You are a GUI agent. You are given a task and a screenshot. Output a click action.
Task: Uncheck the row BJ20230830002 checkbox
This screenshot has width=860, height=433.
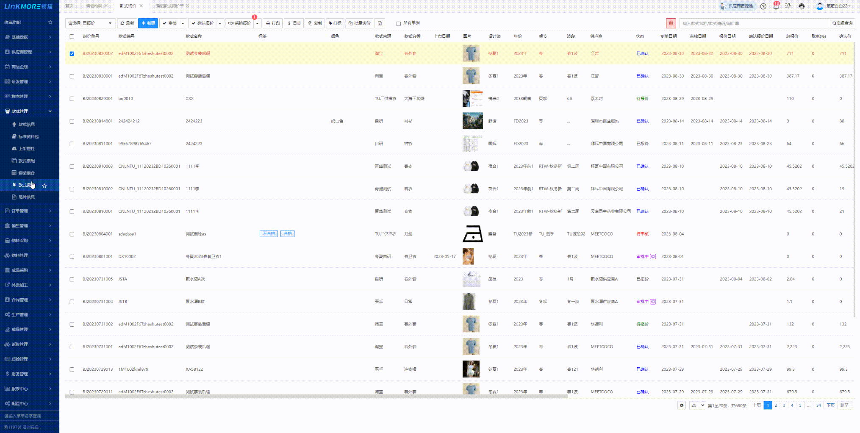coord(72,54)
